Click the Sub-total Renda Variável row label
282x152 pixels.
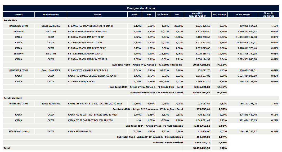click(x=168, y=142)
